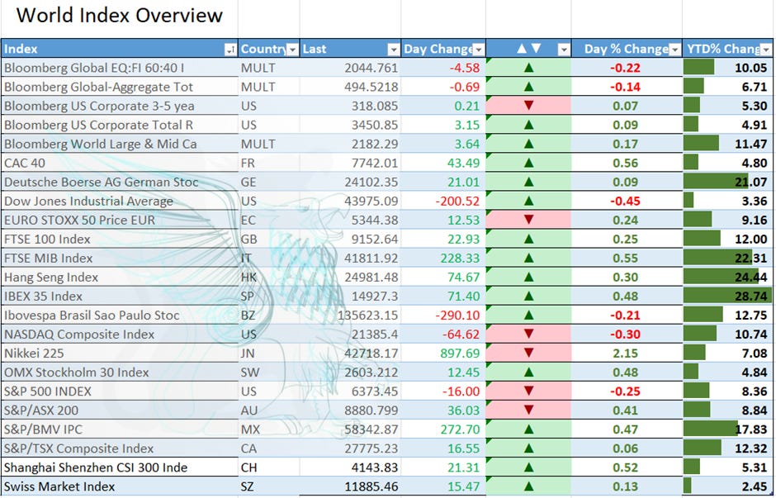Click the up arrow in Swiss Market Index row
This screenshot has width=776, height=498.
pyautogui.click(x=528, y=486)
